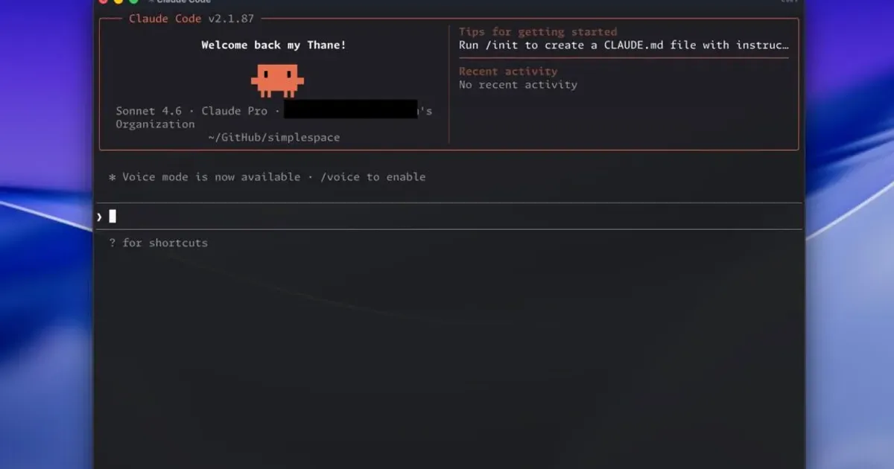Image resolution: width=894 pixels, height=469 pixels.
Task: Click the orange Claude pixel mascot
Action: click(x=277, y=80)
